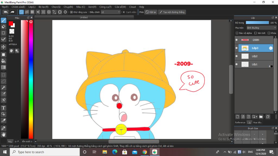Open the Lớp(L) menu

pos(32,7)
